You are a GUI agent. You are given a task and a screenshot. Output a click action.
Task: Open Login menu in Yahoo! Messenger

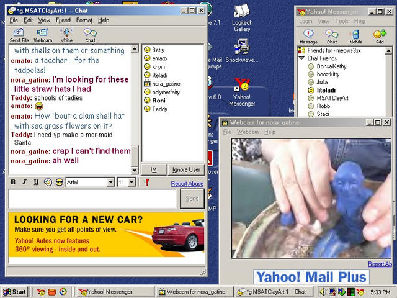pos(305,21)
